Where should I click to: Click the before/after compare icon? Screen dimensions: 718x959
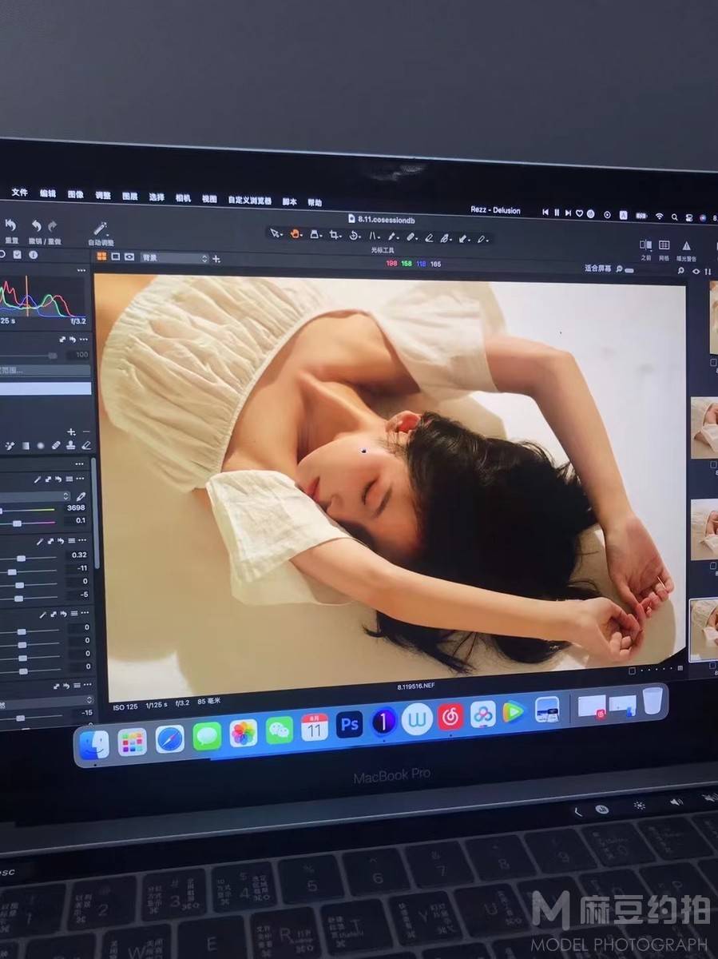click(x=645, y=245)
